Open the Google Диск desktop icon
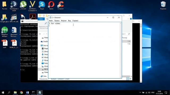The image size is (170, 95). tap(5, 18)
